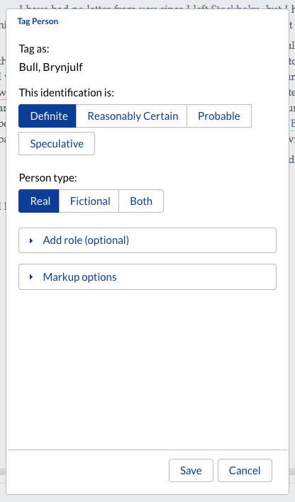Screen dimensions: 295x502
Task: Select Real person type
Action: 39,201
